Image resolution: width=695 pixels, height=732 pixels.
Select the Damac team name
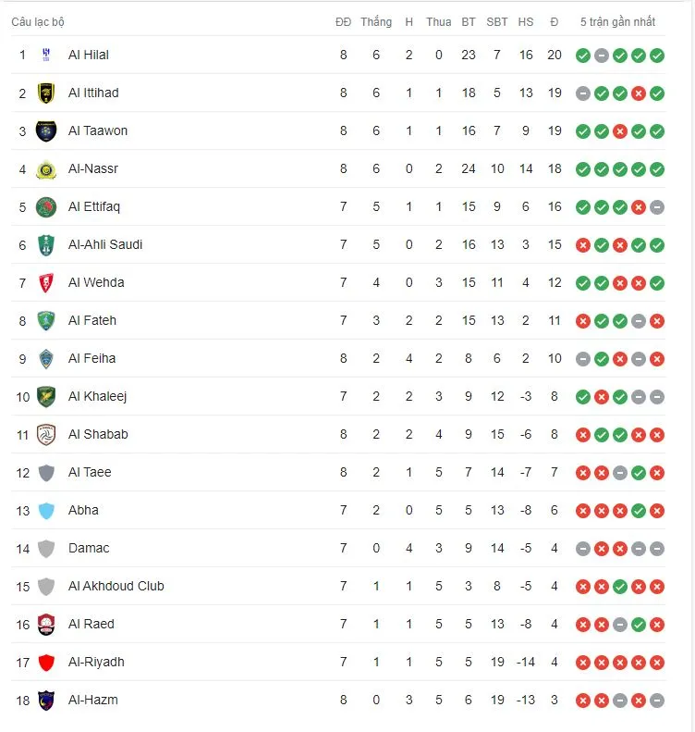coord(89,549)
